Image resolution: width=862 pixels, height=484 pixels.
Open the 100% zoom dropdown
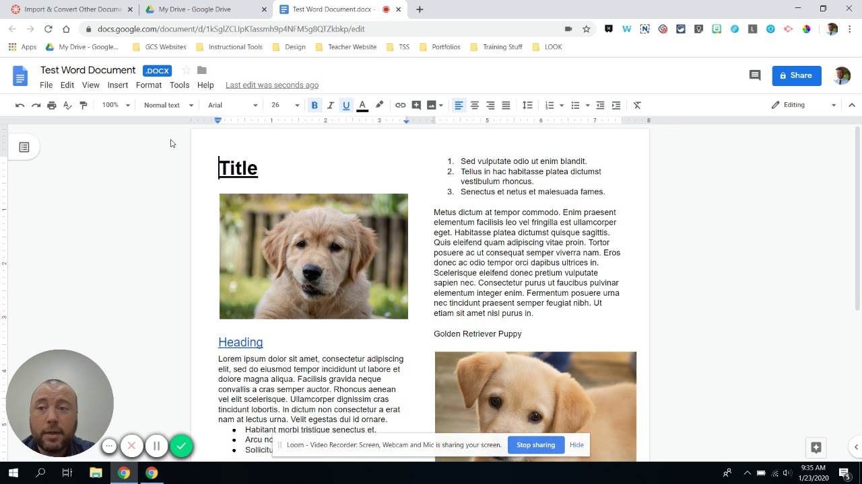click(116, 105)
